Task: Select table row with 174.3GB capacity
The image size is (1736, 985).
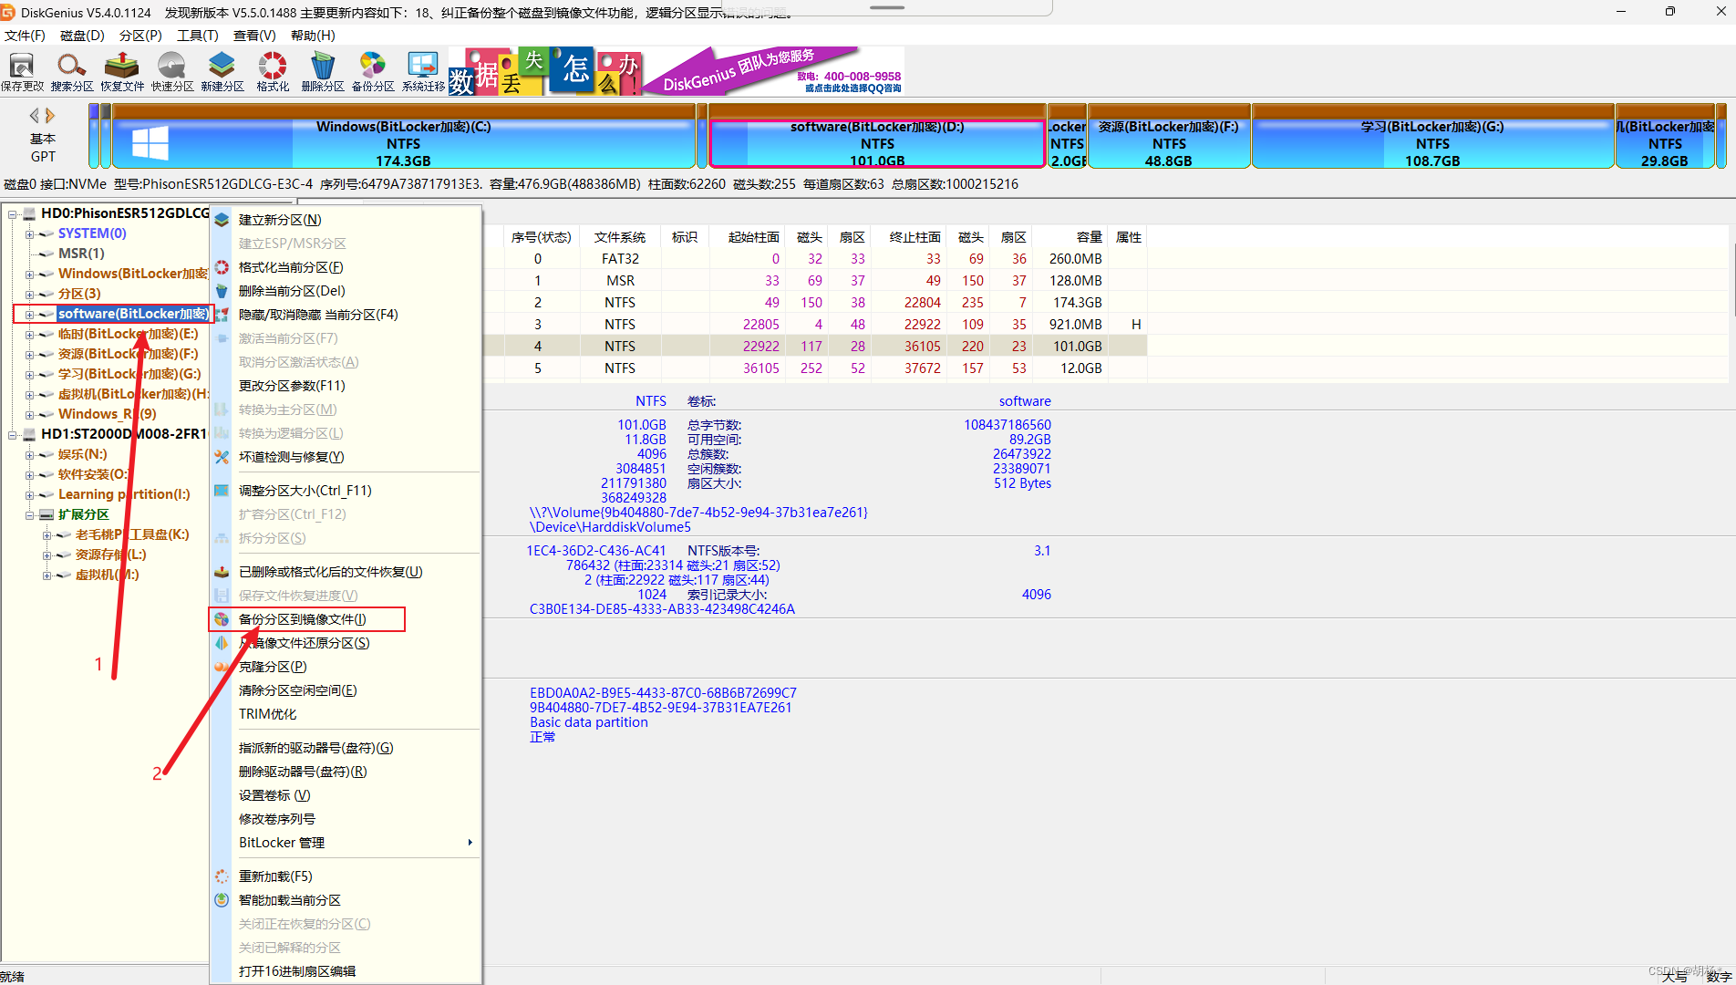Action: (x=816, y=303)
